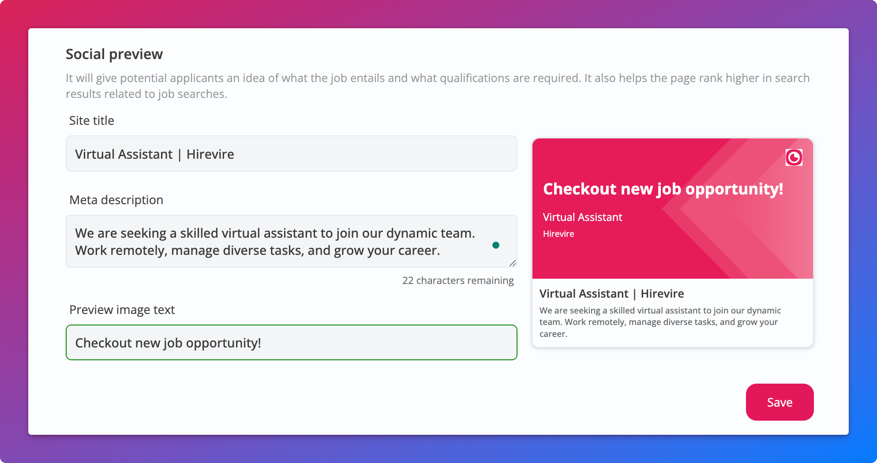Click the Meta description label
Screen dimensions: 877x463
pyautogui.click(x=116, y=200)
